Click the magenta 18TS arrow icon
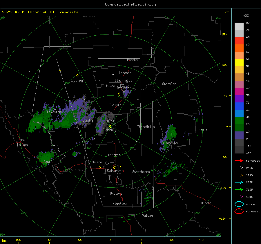Viewport: 261px width, 244px height. (x=239, y=197)
